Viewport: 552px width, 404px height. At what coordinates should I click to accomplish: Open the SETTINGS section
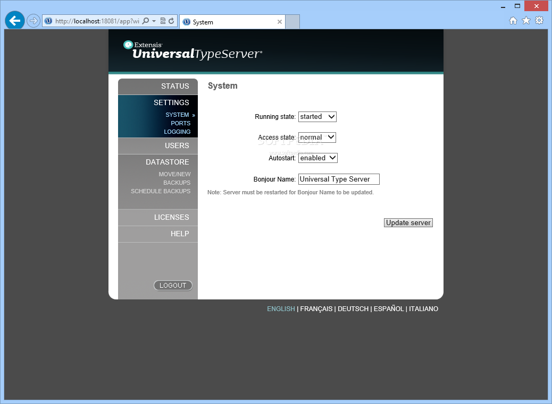click(171, 102)
